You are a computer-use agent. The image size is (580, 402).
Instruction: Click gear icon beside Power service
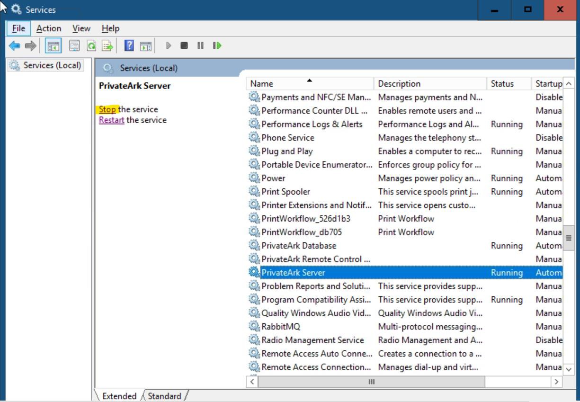(x=254, y=178)
